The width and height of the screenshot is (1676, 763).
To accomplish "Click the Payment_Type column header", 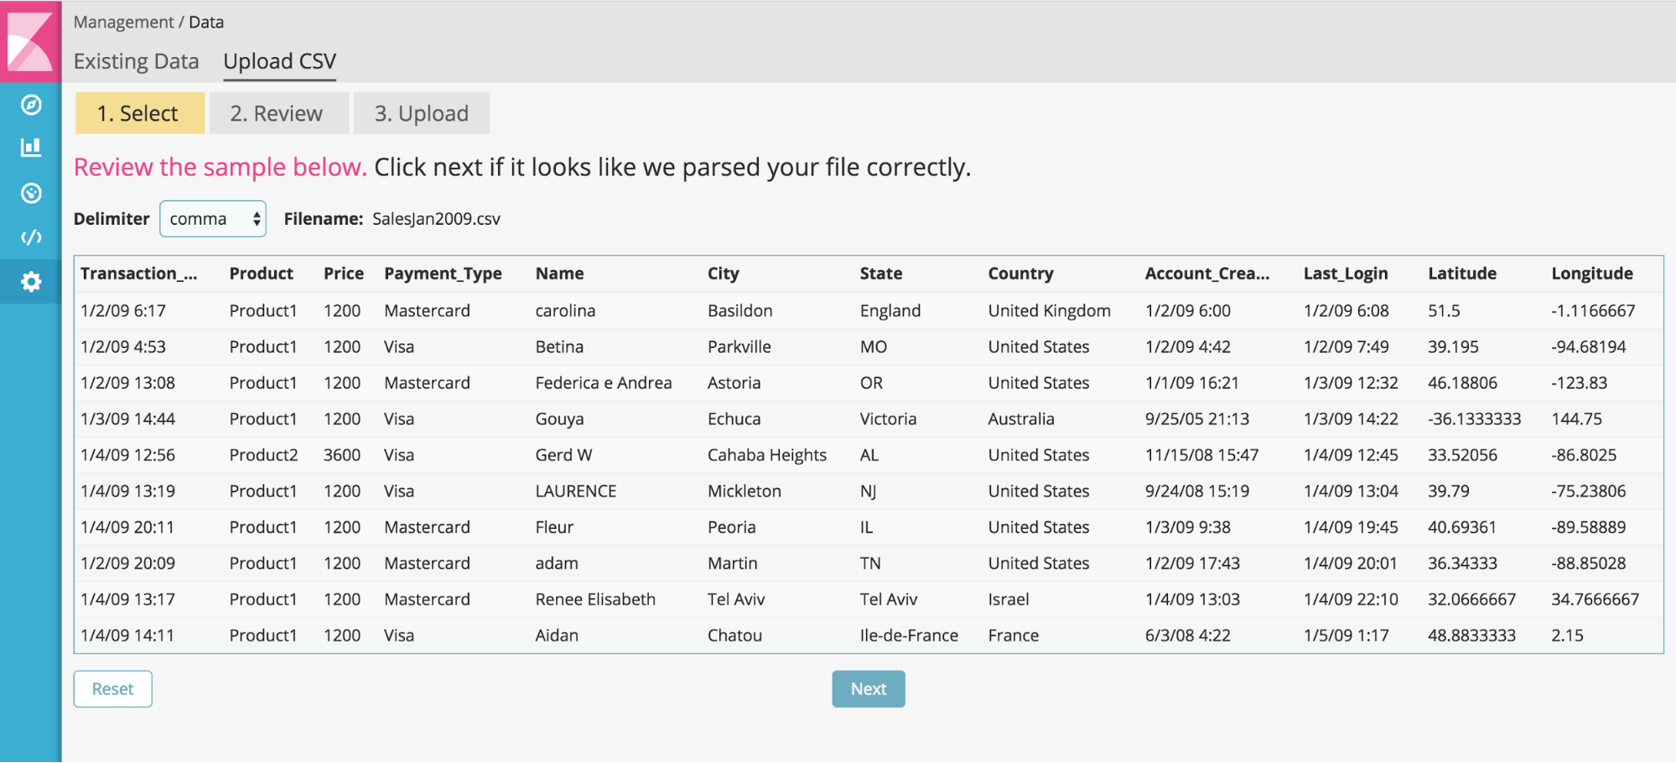I will [x=443, y=273].
